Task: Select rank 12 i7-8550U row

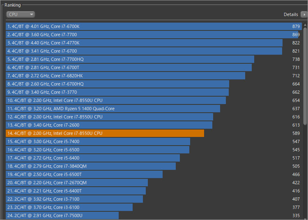Action: click(154, 117)
